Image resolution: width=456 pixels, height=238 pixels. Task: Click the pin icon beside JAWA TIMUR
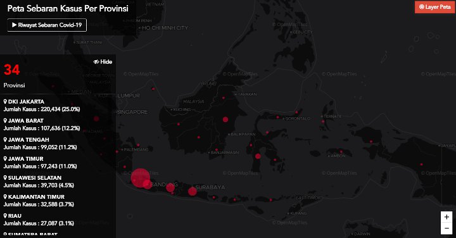pyautogui.click(x=5, y=159)
